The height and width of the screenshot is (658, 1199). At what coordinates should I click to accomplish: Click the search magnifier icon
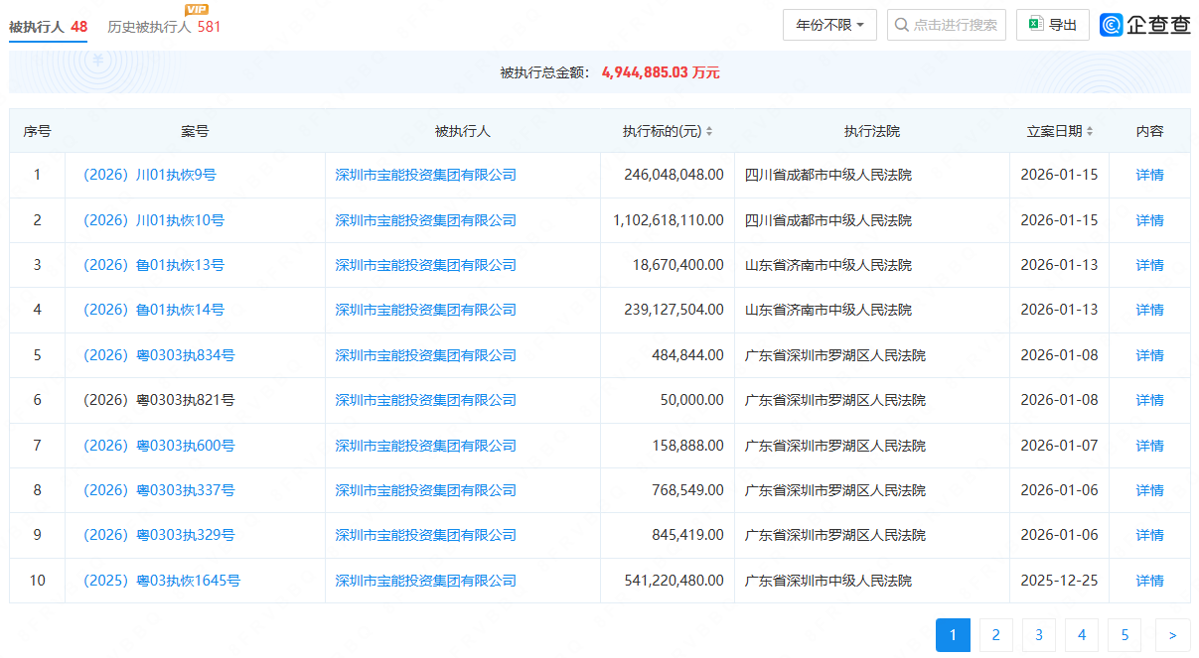click(x=901, y=25)
